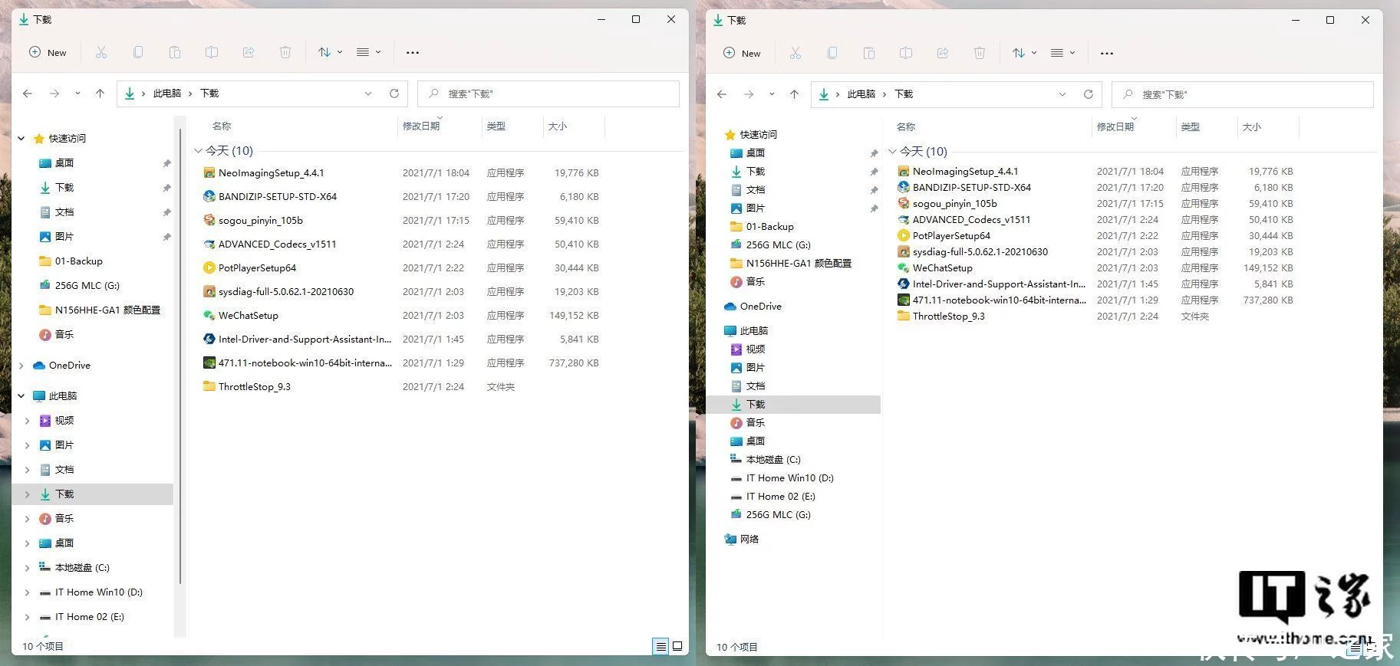Screen dimensions: 1400x666
Task: Click the Rename icon in right window toolbar
Action: click(x=906, y=53)
